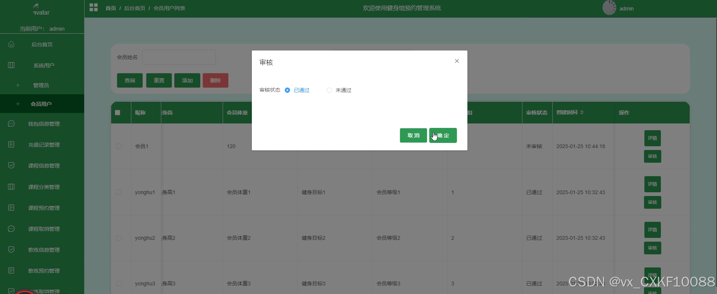Click the home icon beside 后台首页

[11, 44]
